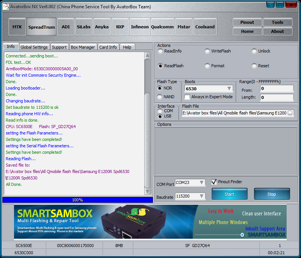Click the SmartSamBox advertisement banner
301x258 pixels.
pos(150,222)
